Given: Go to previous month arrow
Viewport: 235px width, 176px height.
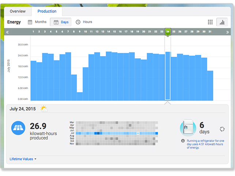Looking at the screenshot, I should 7,32.
